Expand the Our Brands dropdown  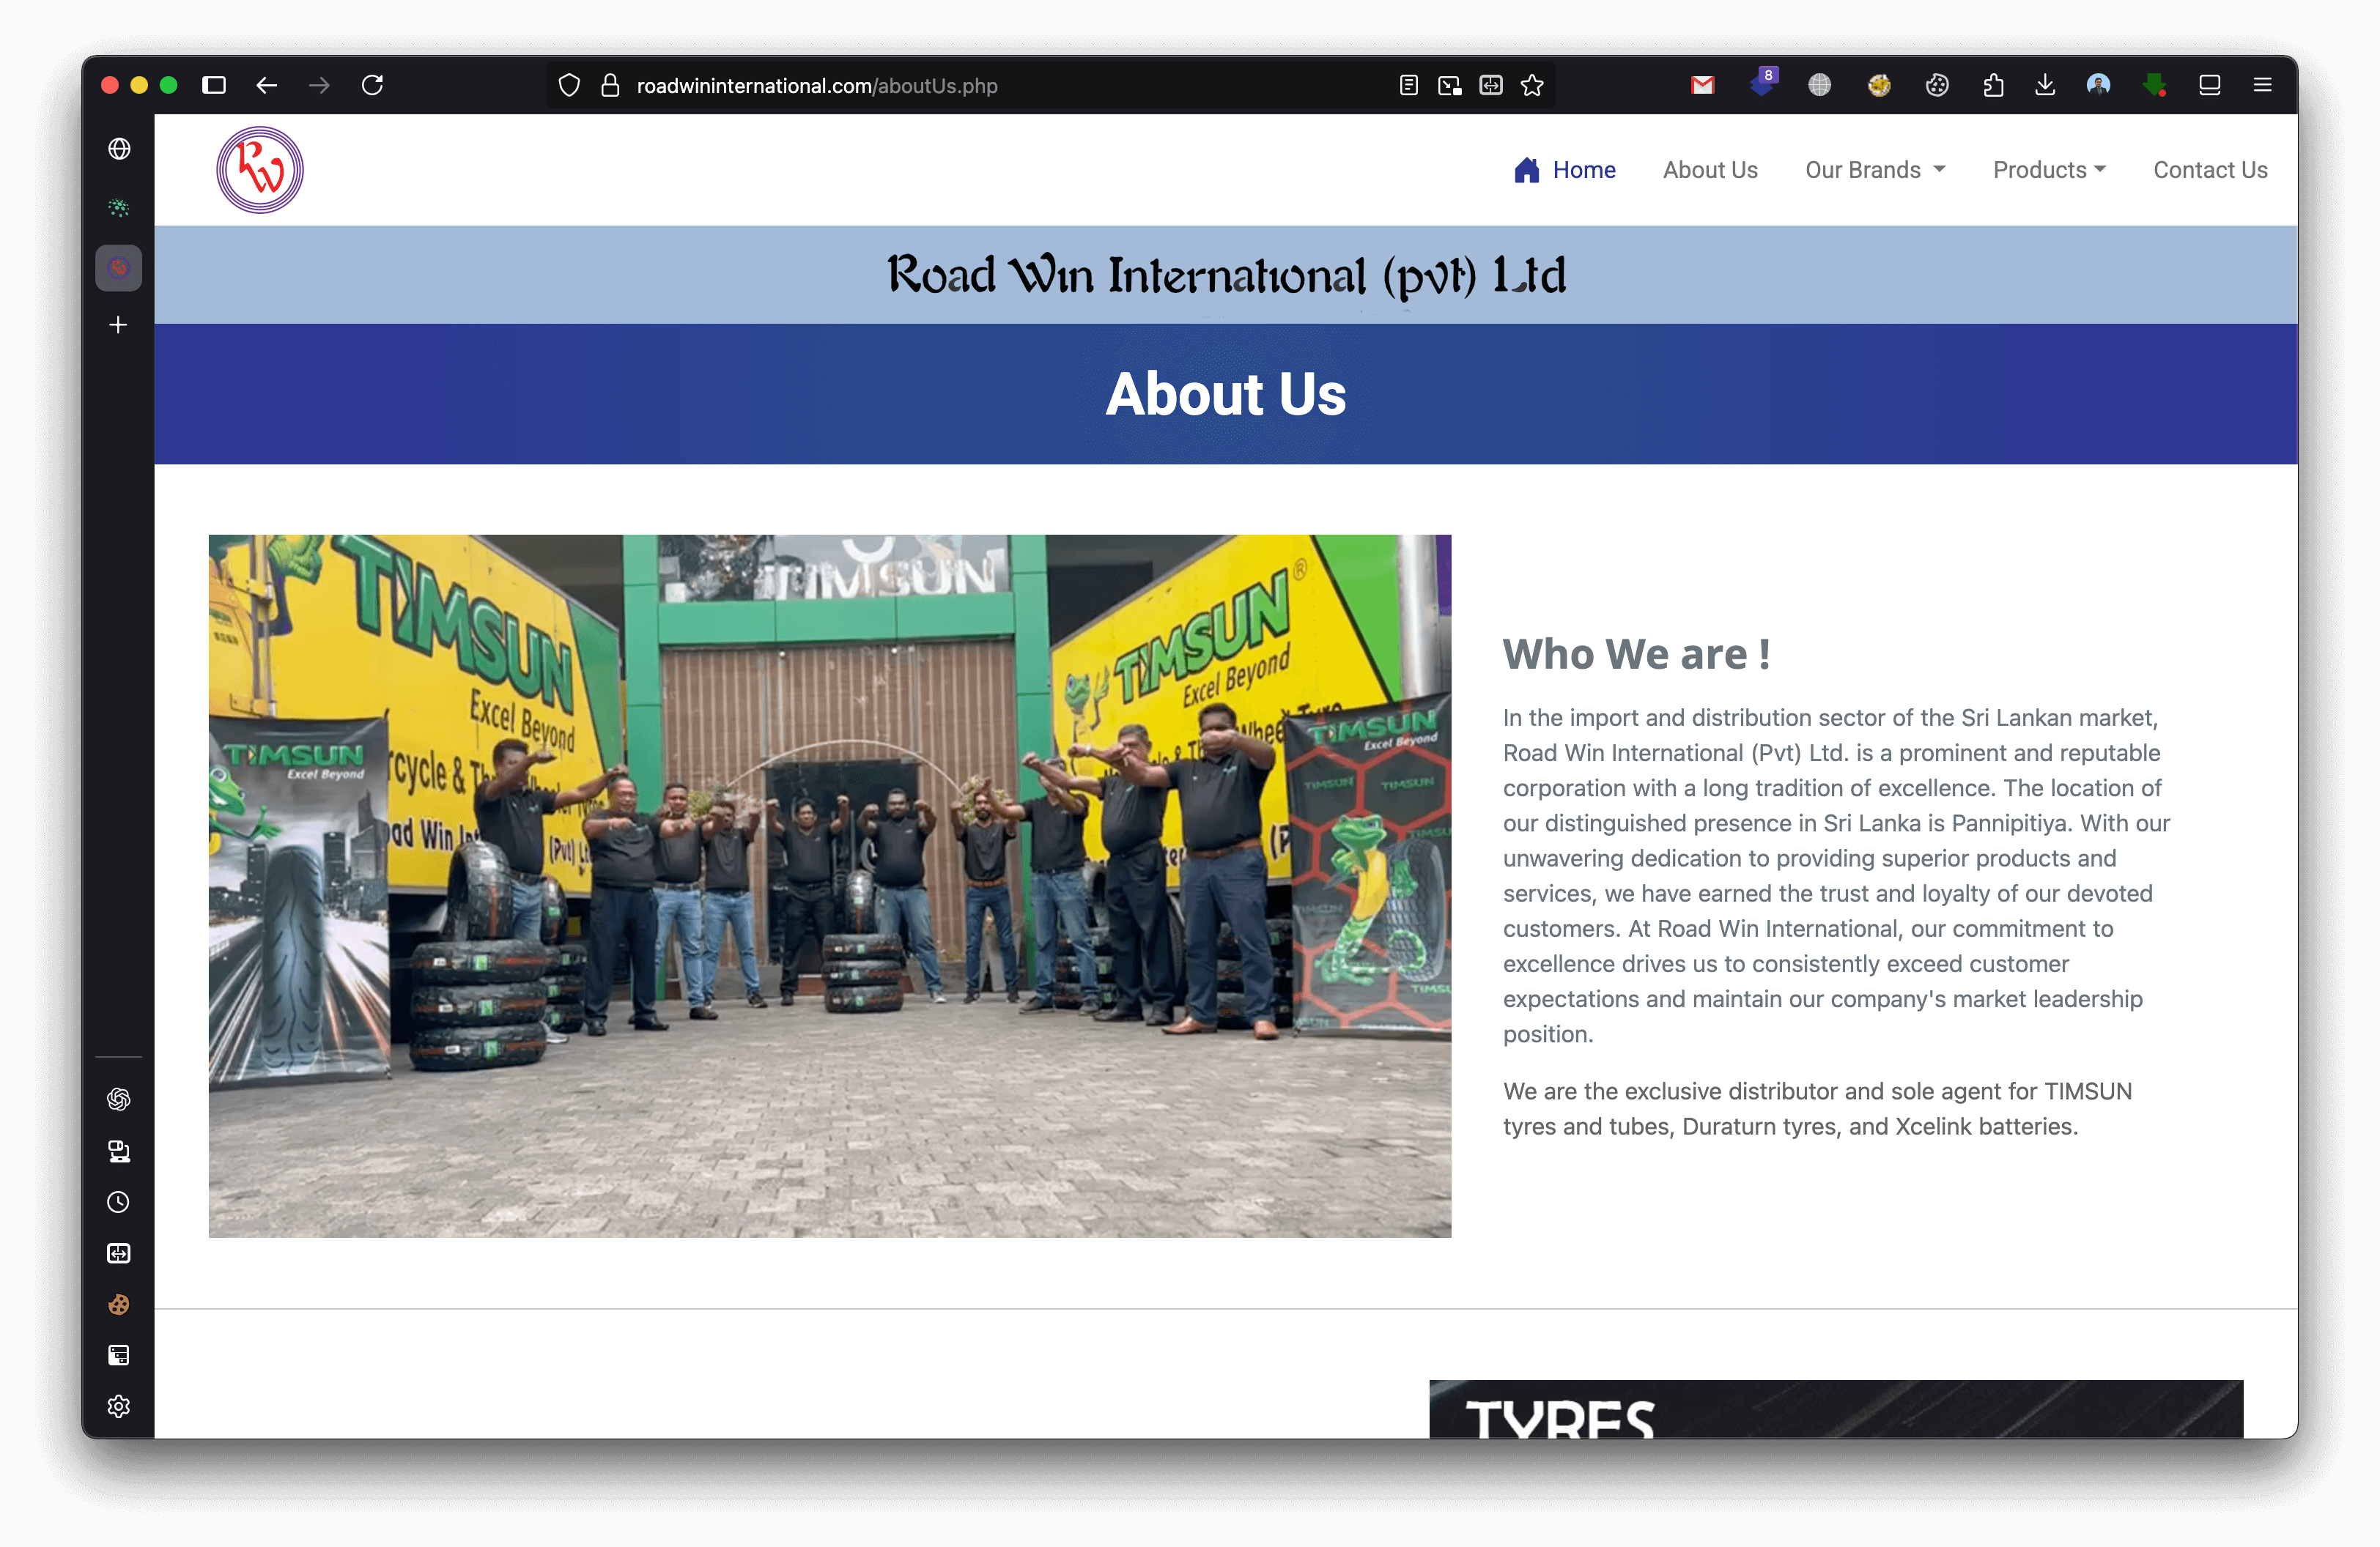[1874, 170]
